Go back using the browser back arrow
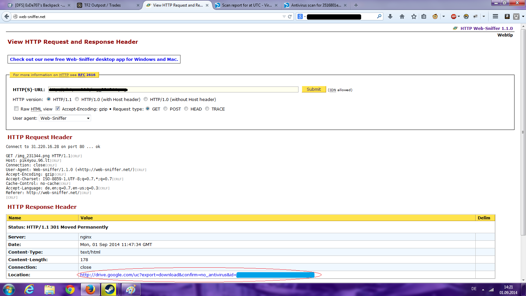 click(x=7, y=16)
